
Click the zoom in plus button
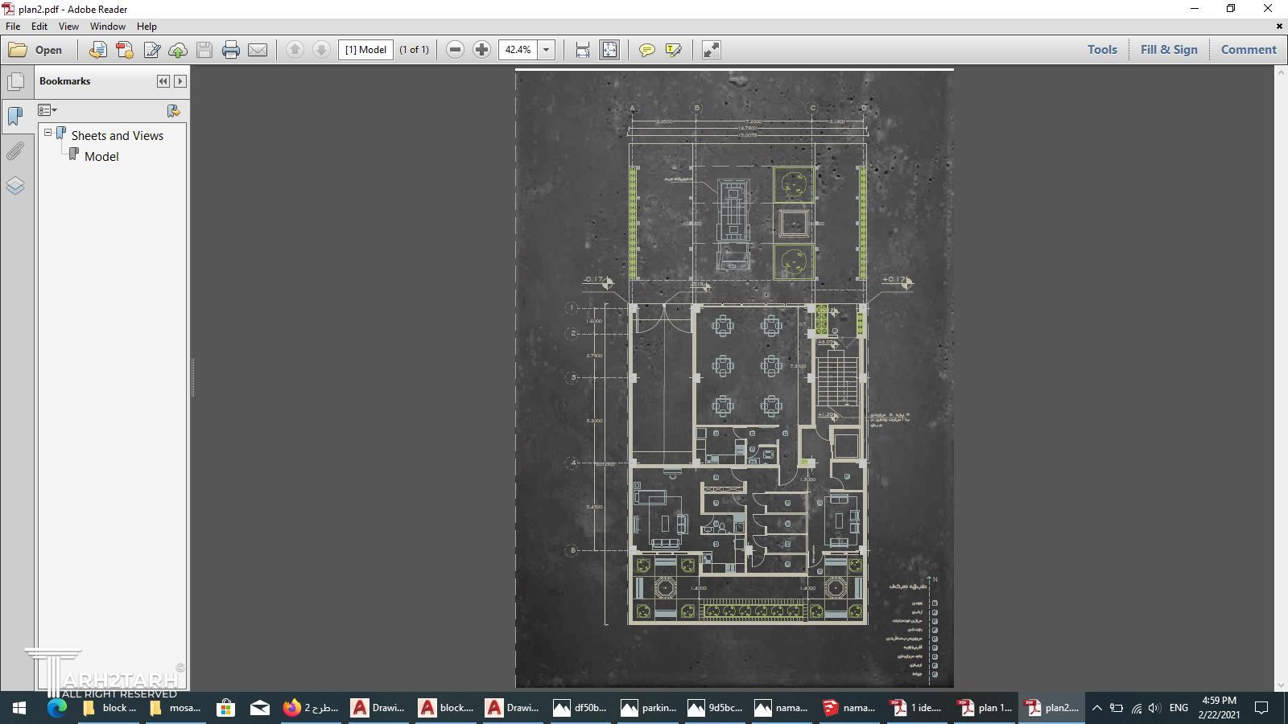tap(481, 50)
